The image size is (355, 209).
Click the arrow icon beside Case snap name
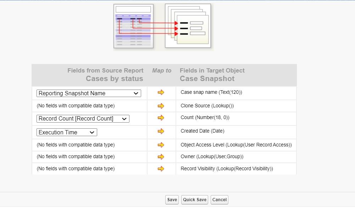coord(161,92)
